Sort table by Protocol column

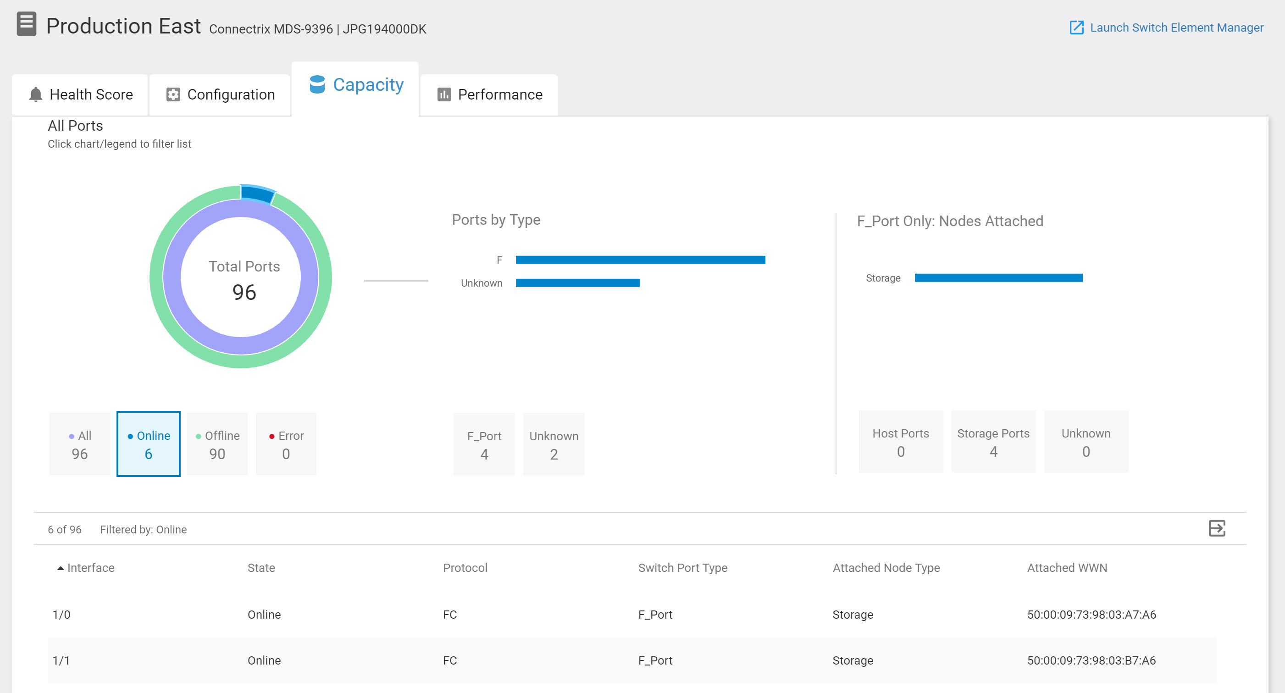coord(465,568)
